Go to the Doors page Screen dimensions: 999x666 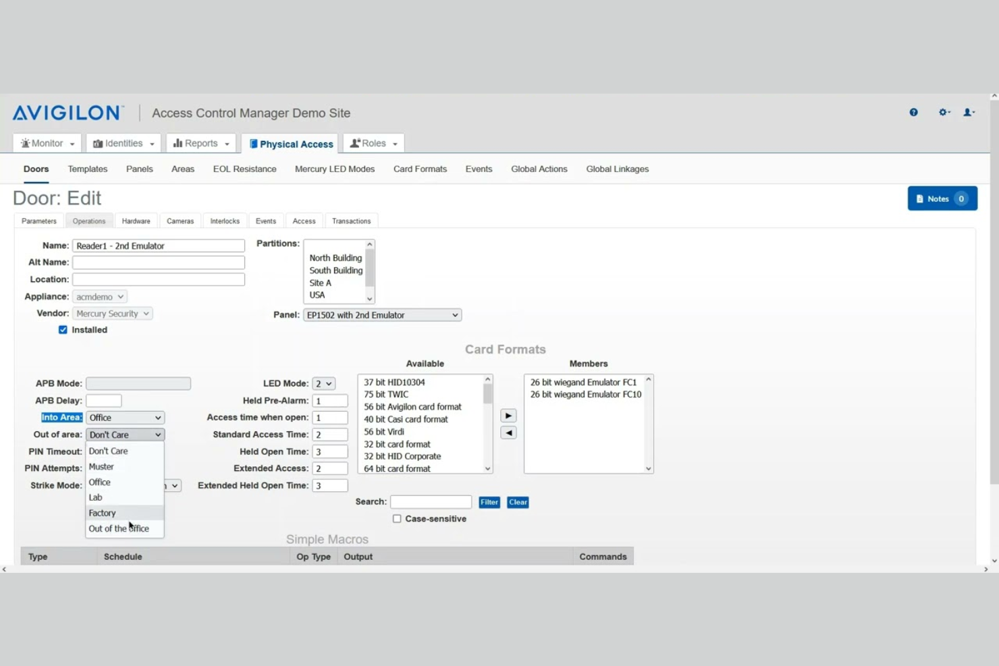click(36, 169)
